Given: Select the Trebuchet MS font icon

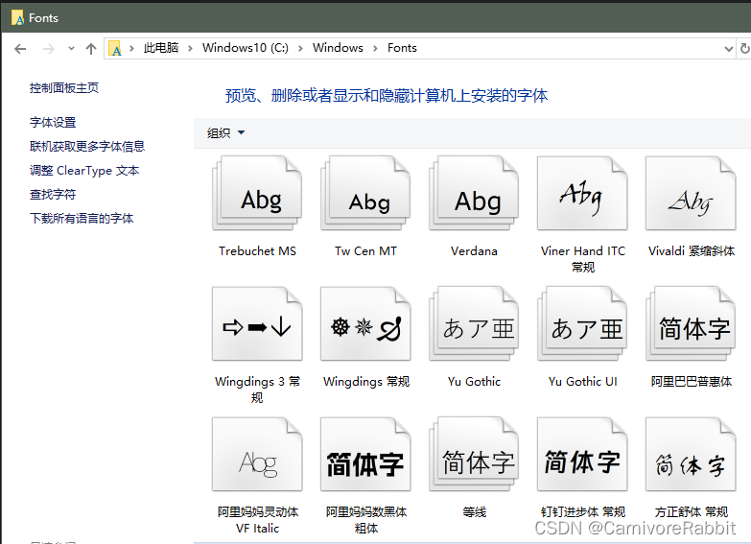Looking at the screenshot, I should click(257, 193).
